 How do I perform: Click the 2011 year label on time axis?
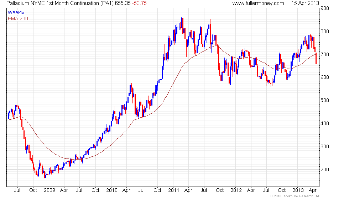click(174, 190)
